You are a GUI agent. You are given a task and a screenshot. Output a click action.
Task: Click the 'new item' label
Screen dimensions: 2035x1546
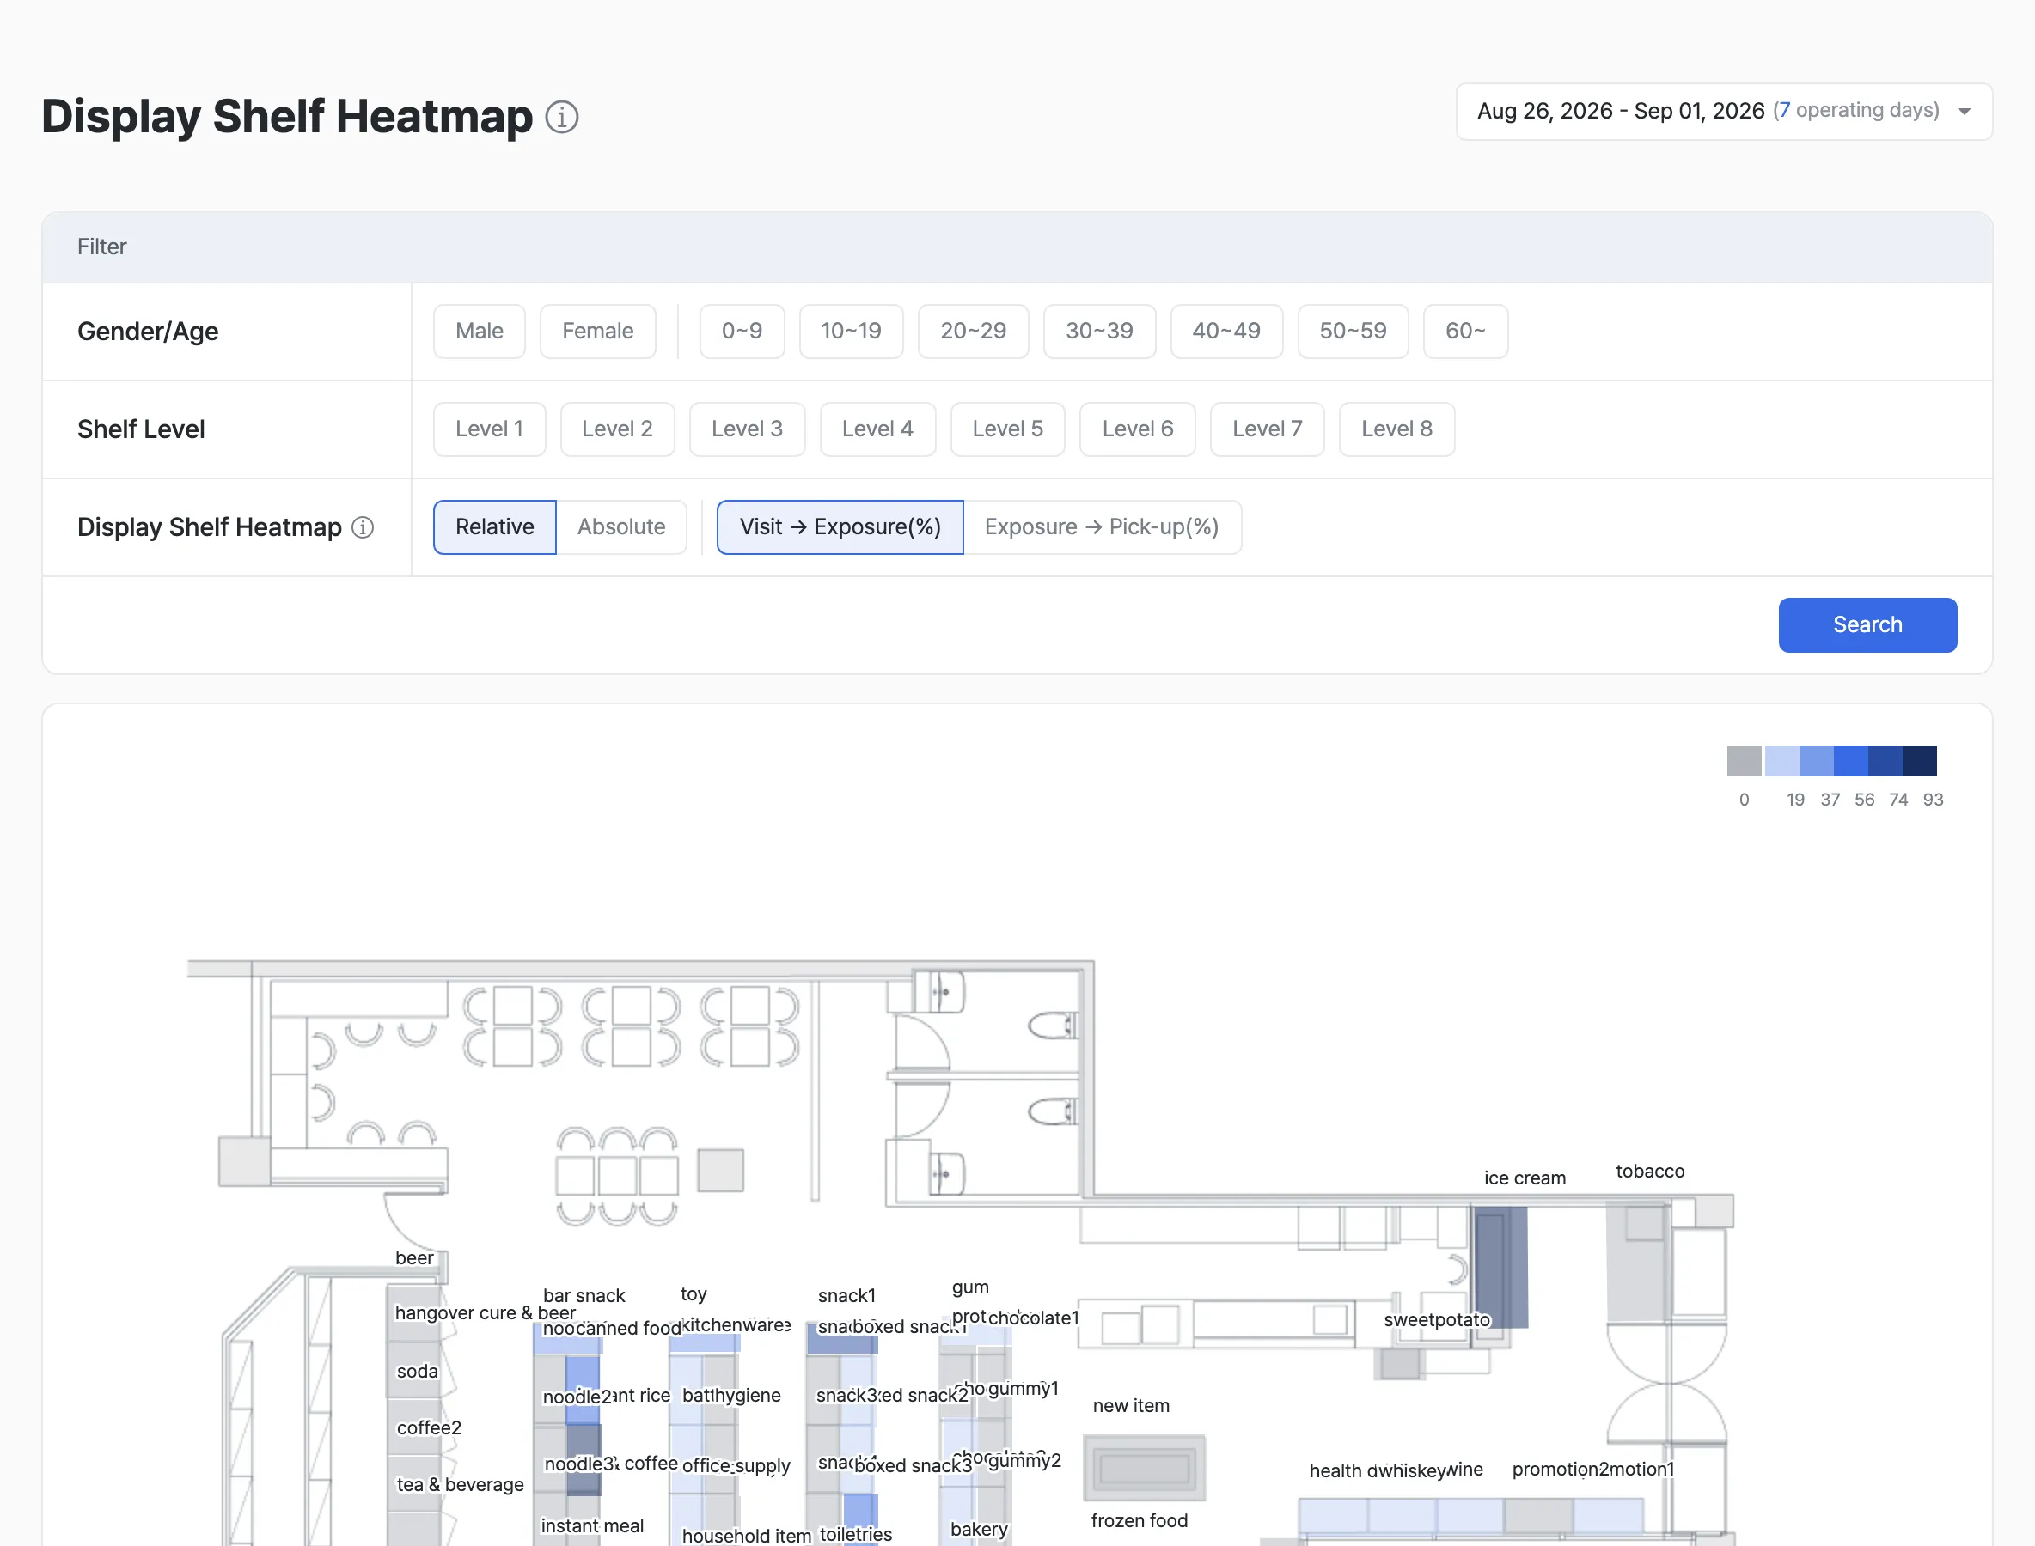[x=1131, y=1406]
